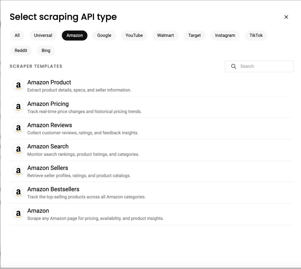The width and height of the screenshot is (301, 269).
Task: Select the Amazon Reviews template
Action: point(151,128)
